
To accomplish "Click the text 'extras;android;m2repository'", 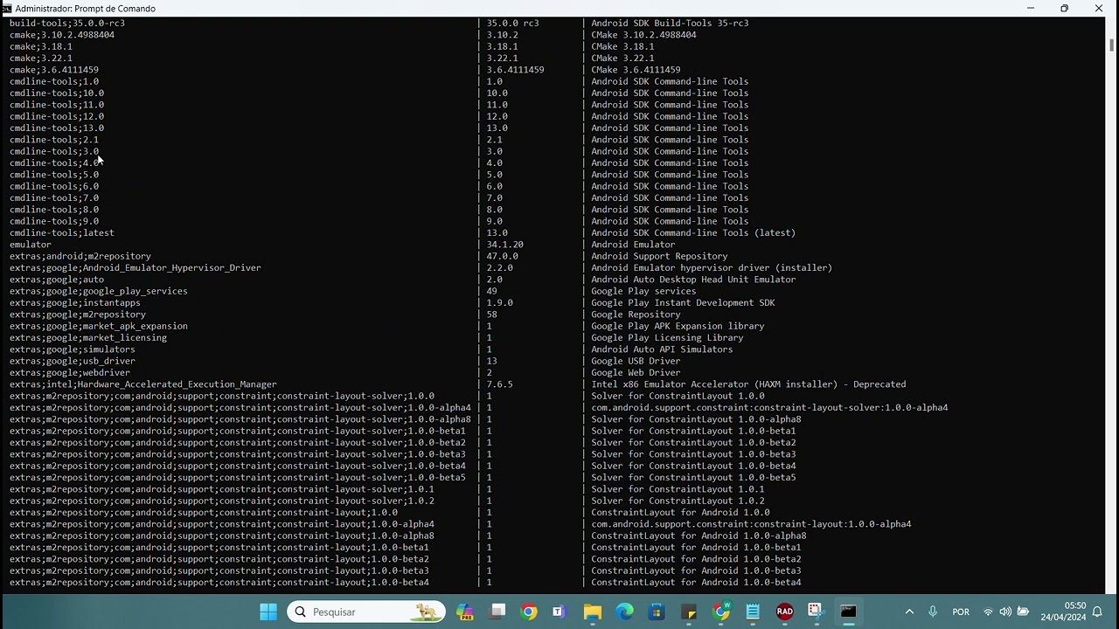I will point(80,256).
